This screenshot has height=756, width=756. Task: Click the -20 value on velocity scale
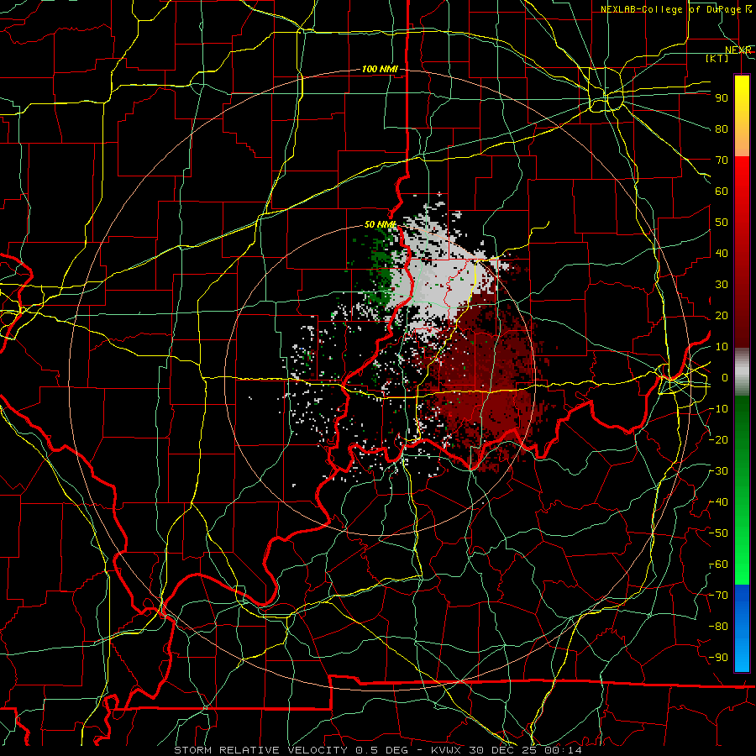pyautogui.click(x=718, y=439)
